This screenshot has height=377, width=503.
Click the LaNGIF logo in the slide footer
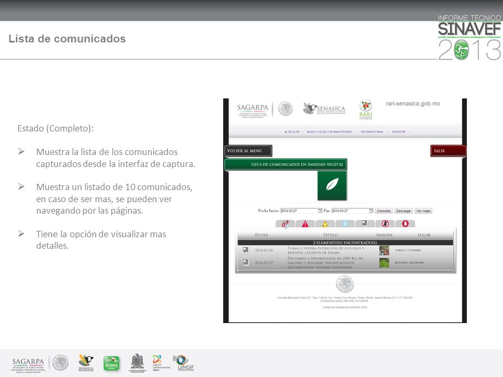tap(183, 363)
